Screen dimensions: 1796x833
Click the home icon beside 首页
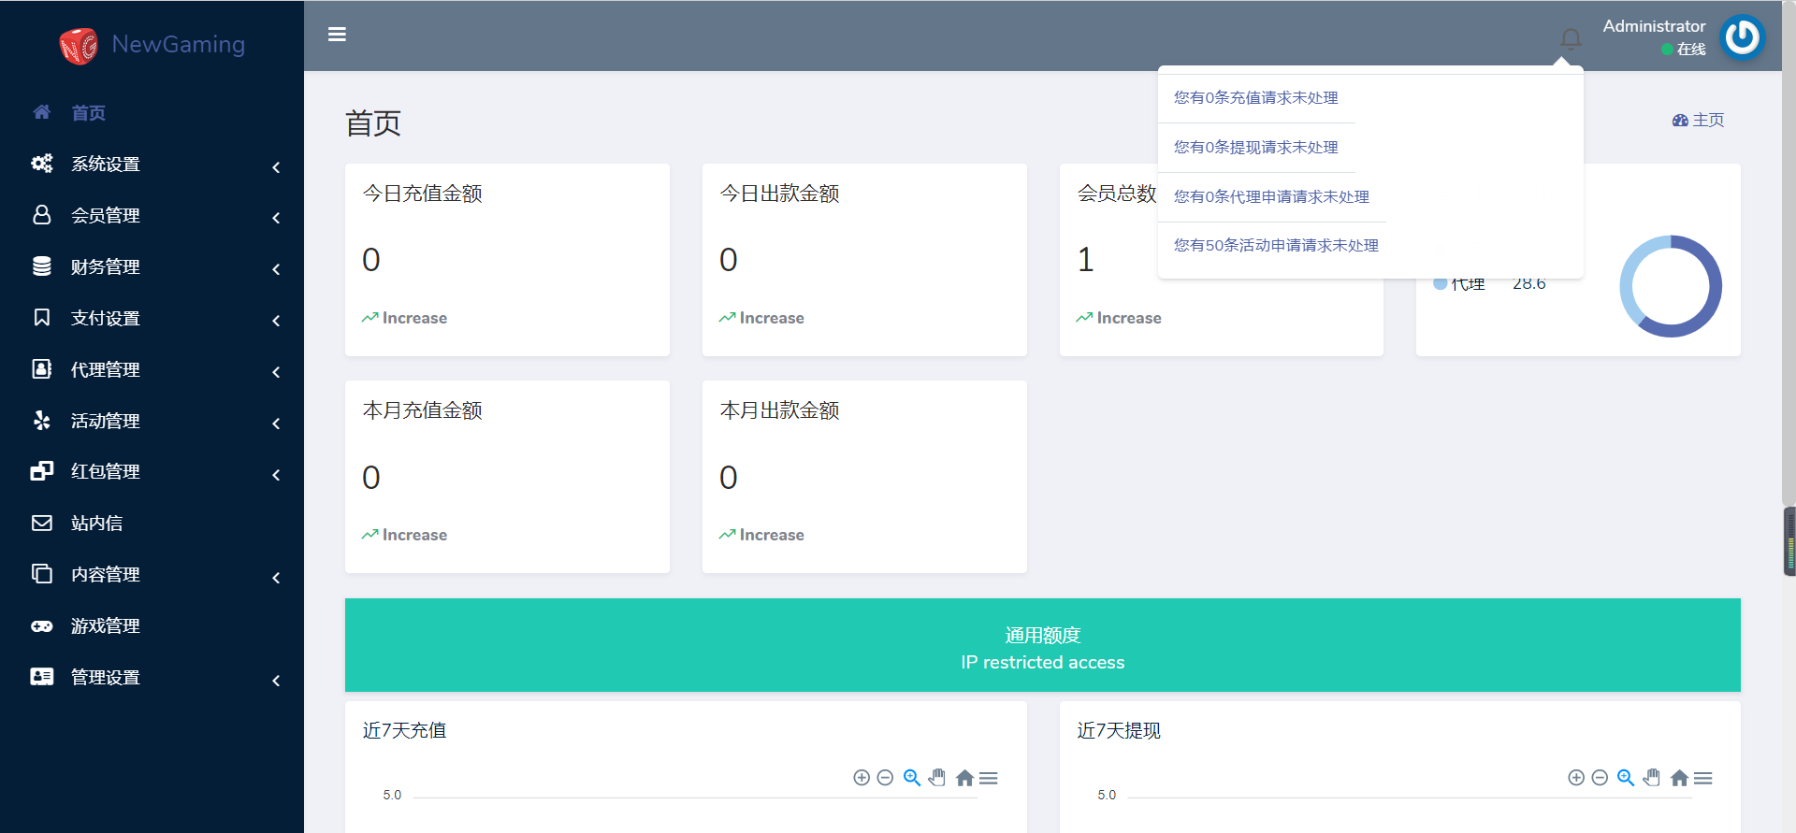tap(42, 112)
